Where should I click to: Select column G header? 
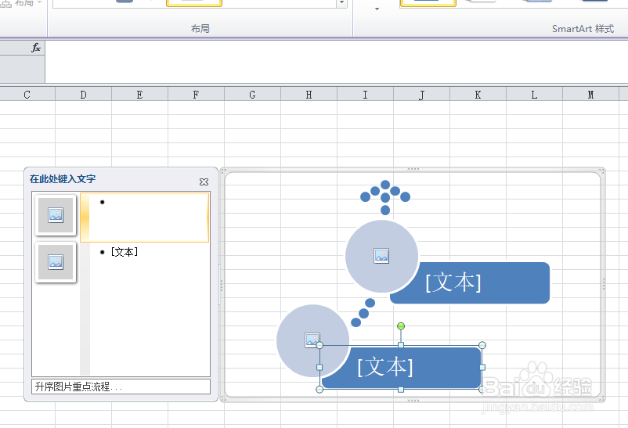[x=252, y=95]
